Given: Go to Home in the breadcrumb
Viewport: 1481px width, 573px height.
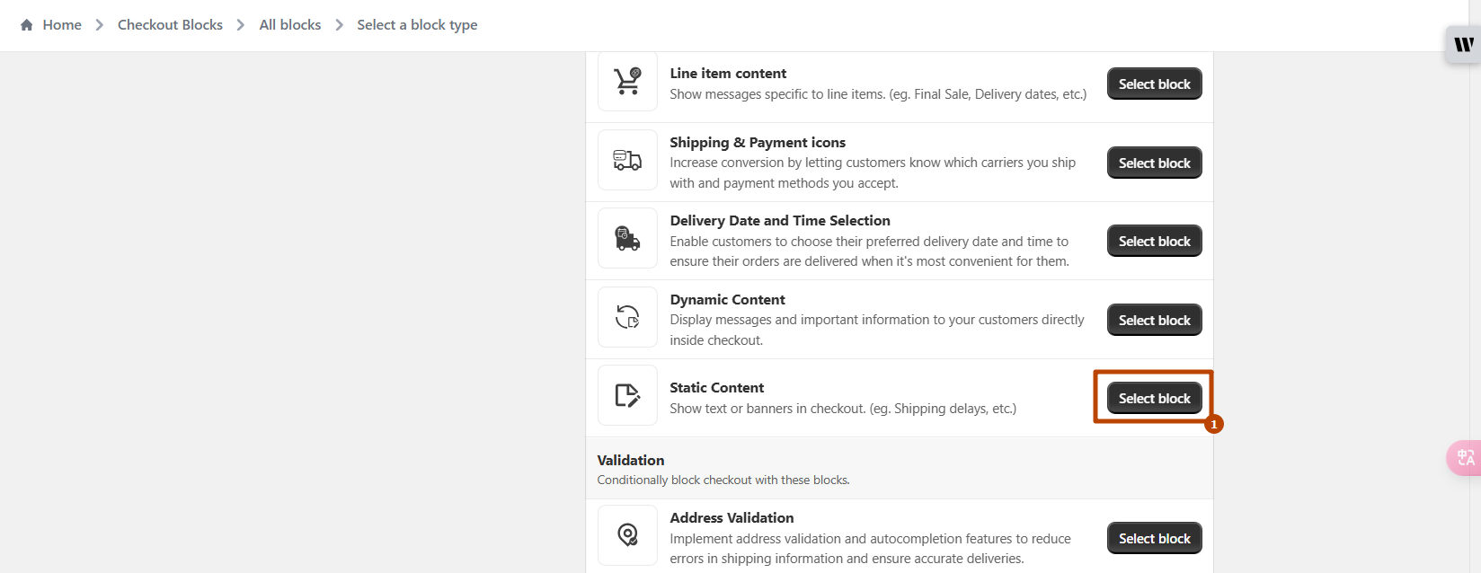Looking at the screenshot, I should point(62,25).
